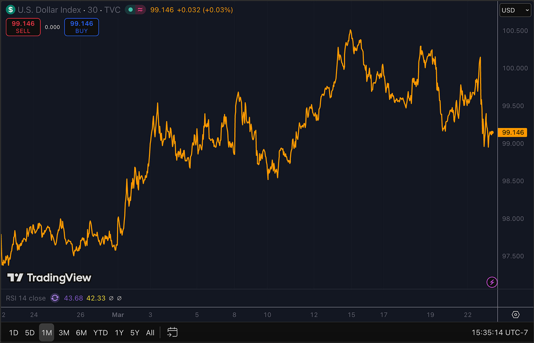Click the blue BUY 99.146 button
Screen dimensions: 534x343
[x=81, y=27]
